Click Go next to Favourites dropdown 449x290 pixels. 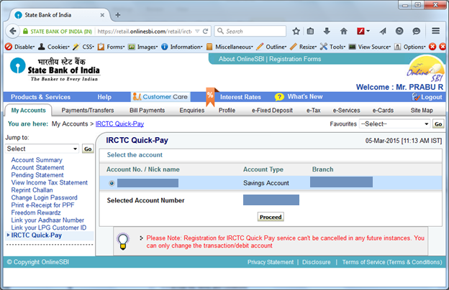pyautogui.click(x=438, y=124)
